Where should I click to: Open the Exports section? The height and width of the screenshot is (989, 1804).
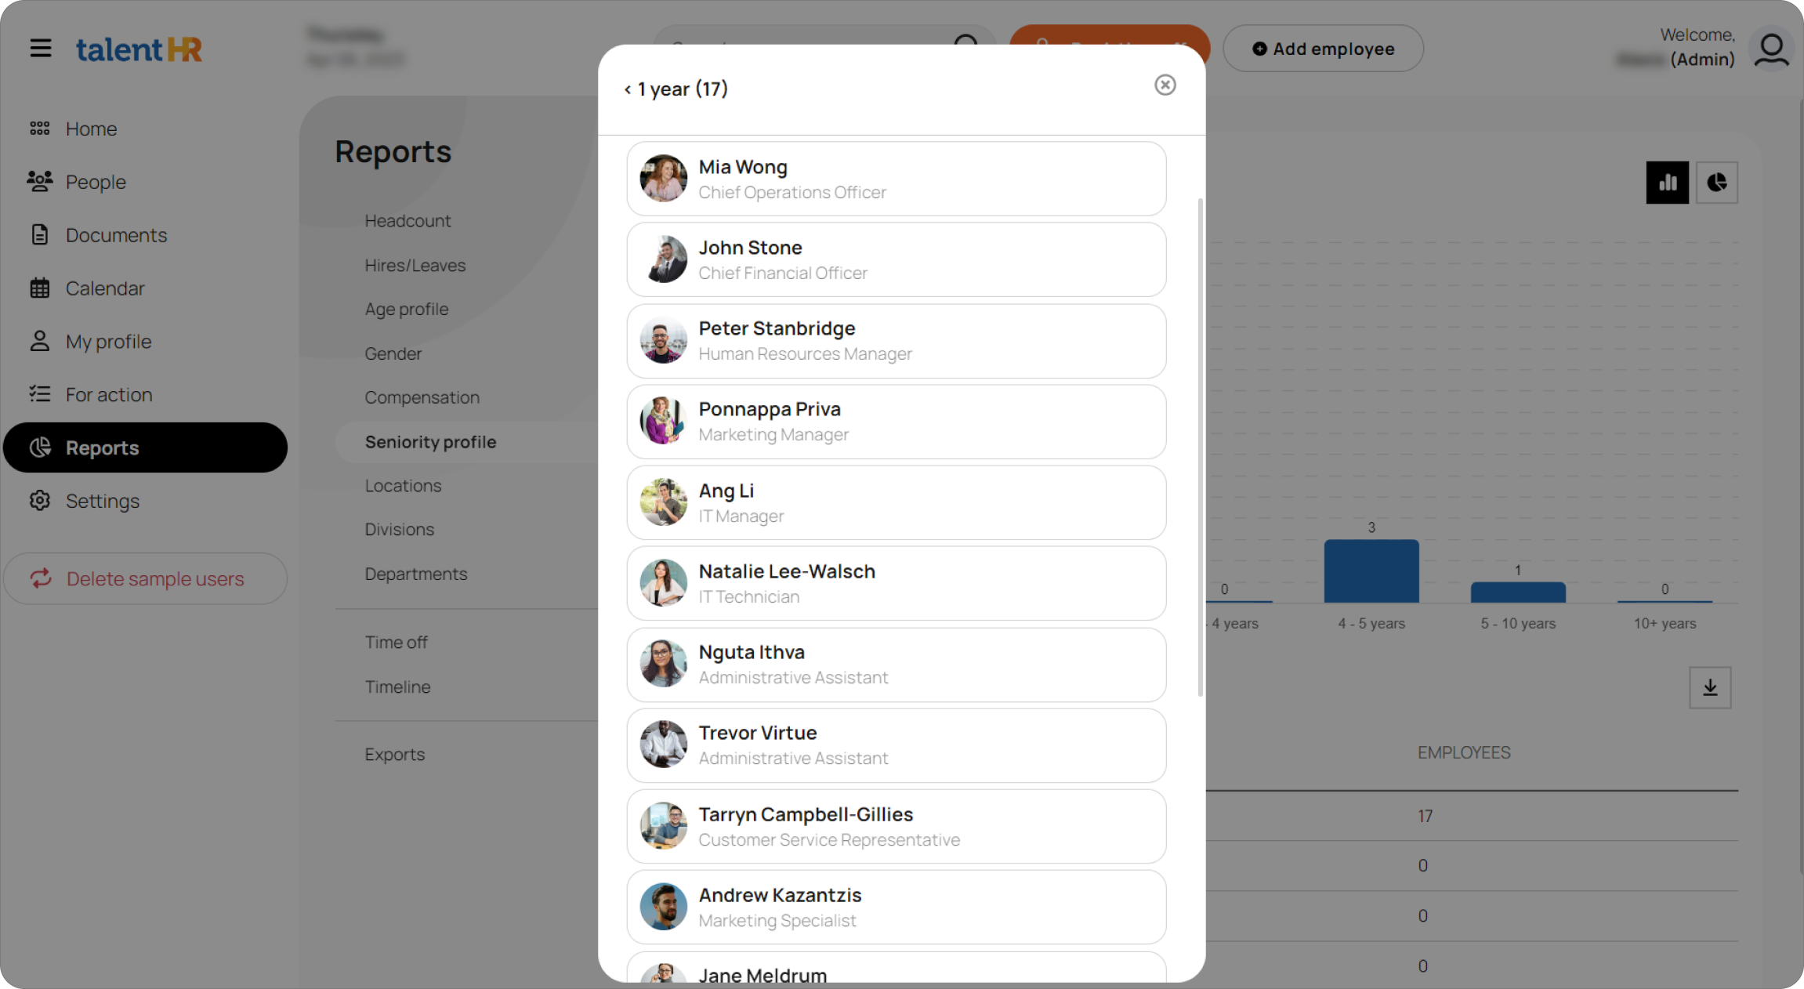tap(395, 754)
